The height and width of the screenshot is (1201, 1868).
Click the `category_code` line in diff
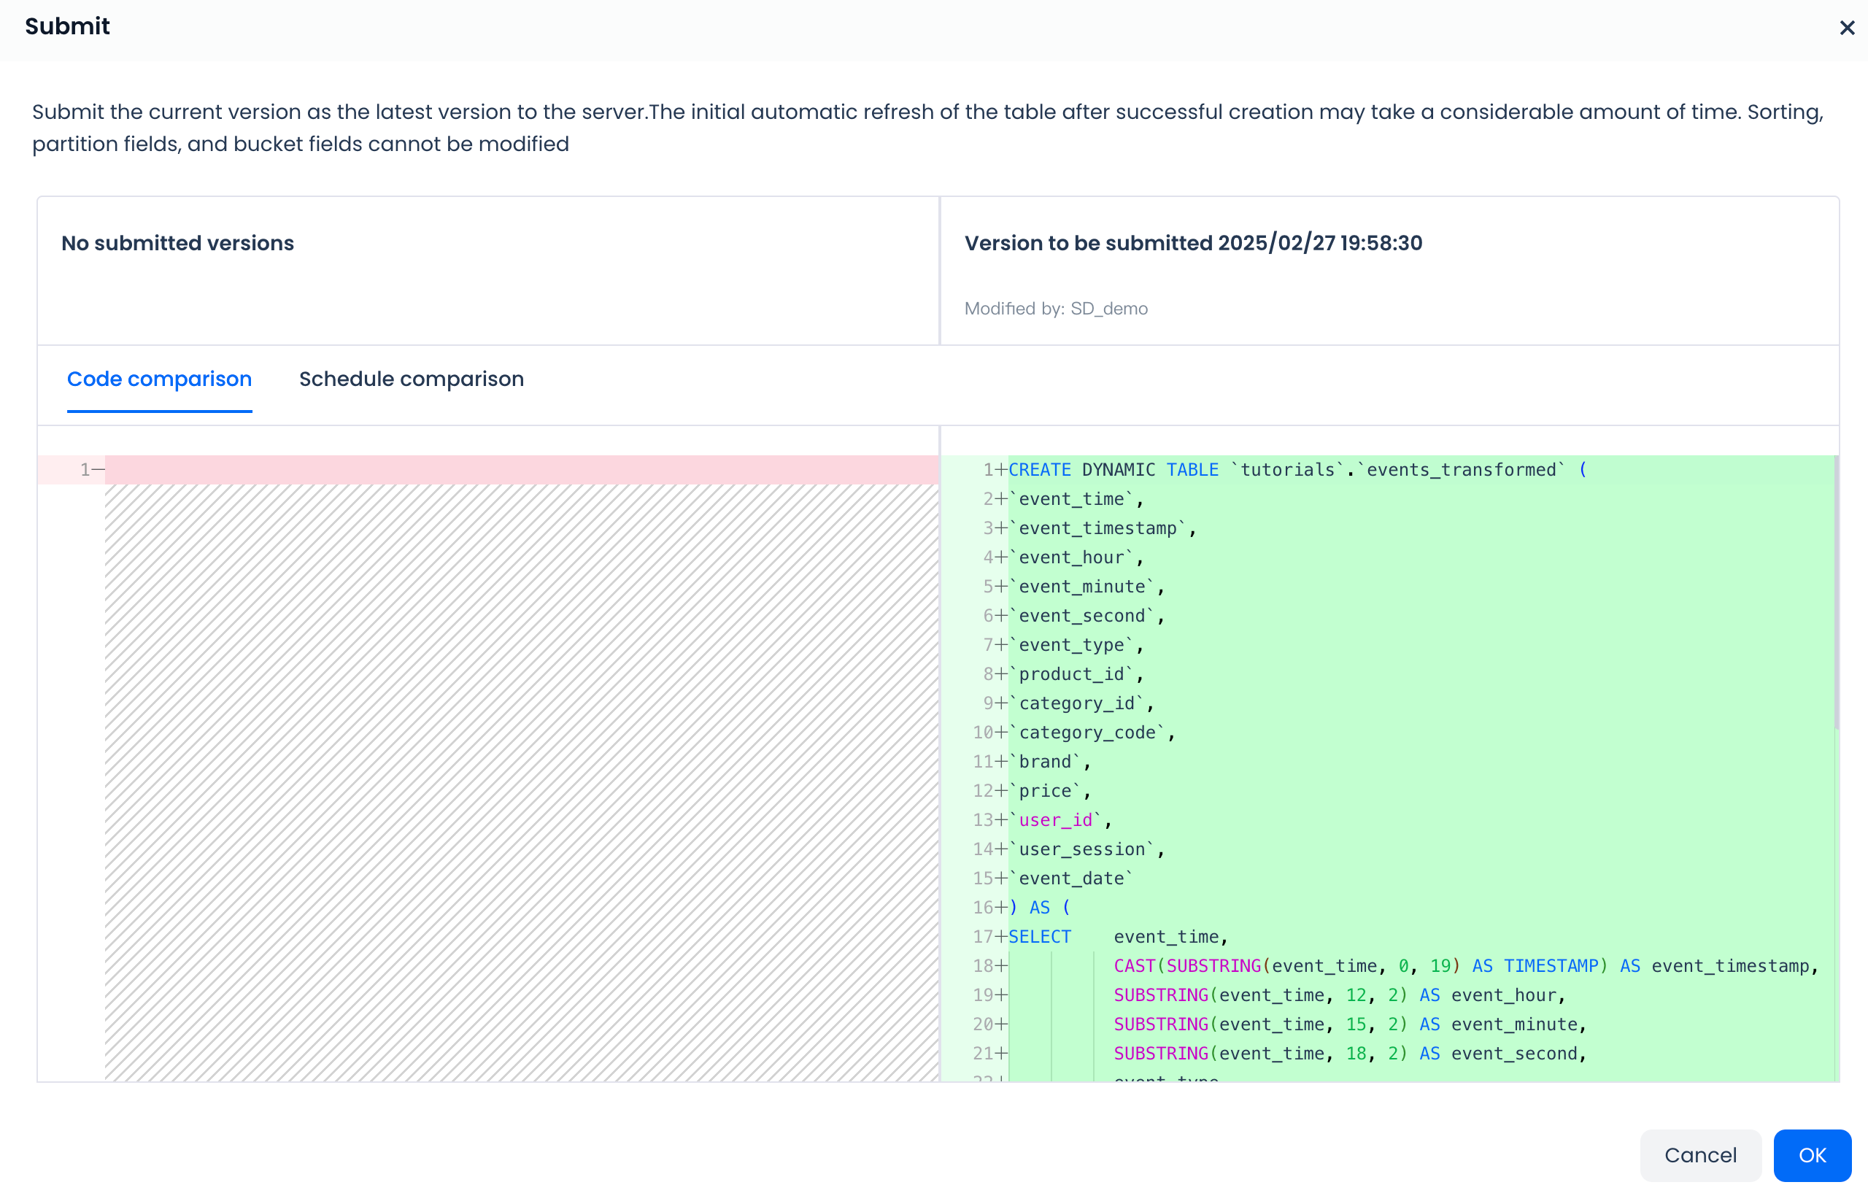(x=1092, y=733)
